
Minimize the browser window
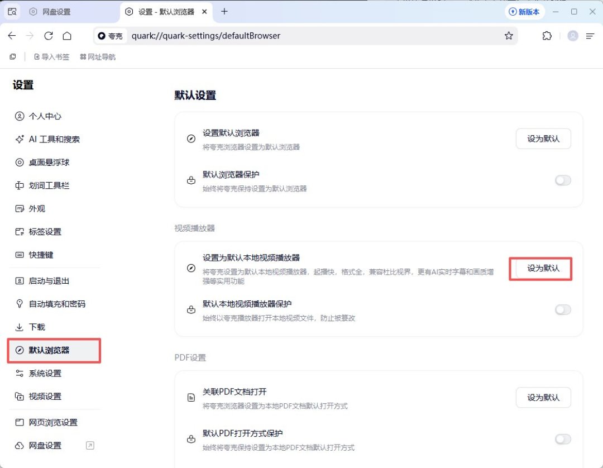(556, 12)
